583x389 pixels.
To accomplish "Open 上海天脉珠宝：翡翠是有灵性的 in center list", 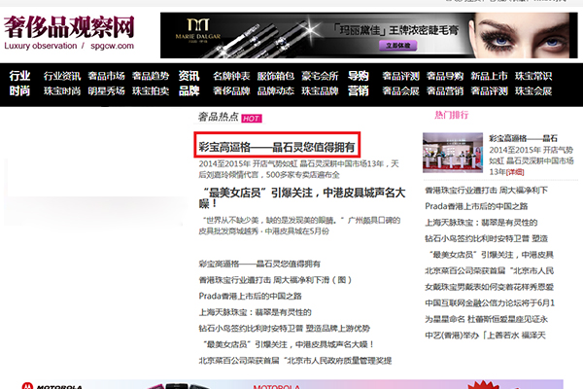I will point(255,312).
